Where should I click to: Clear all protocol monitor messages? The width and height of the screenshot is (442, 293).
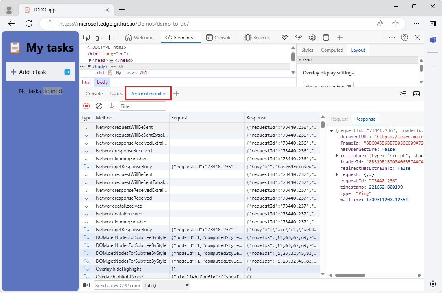(x=99, y=106)
